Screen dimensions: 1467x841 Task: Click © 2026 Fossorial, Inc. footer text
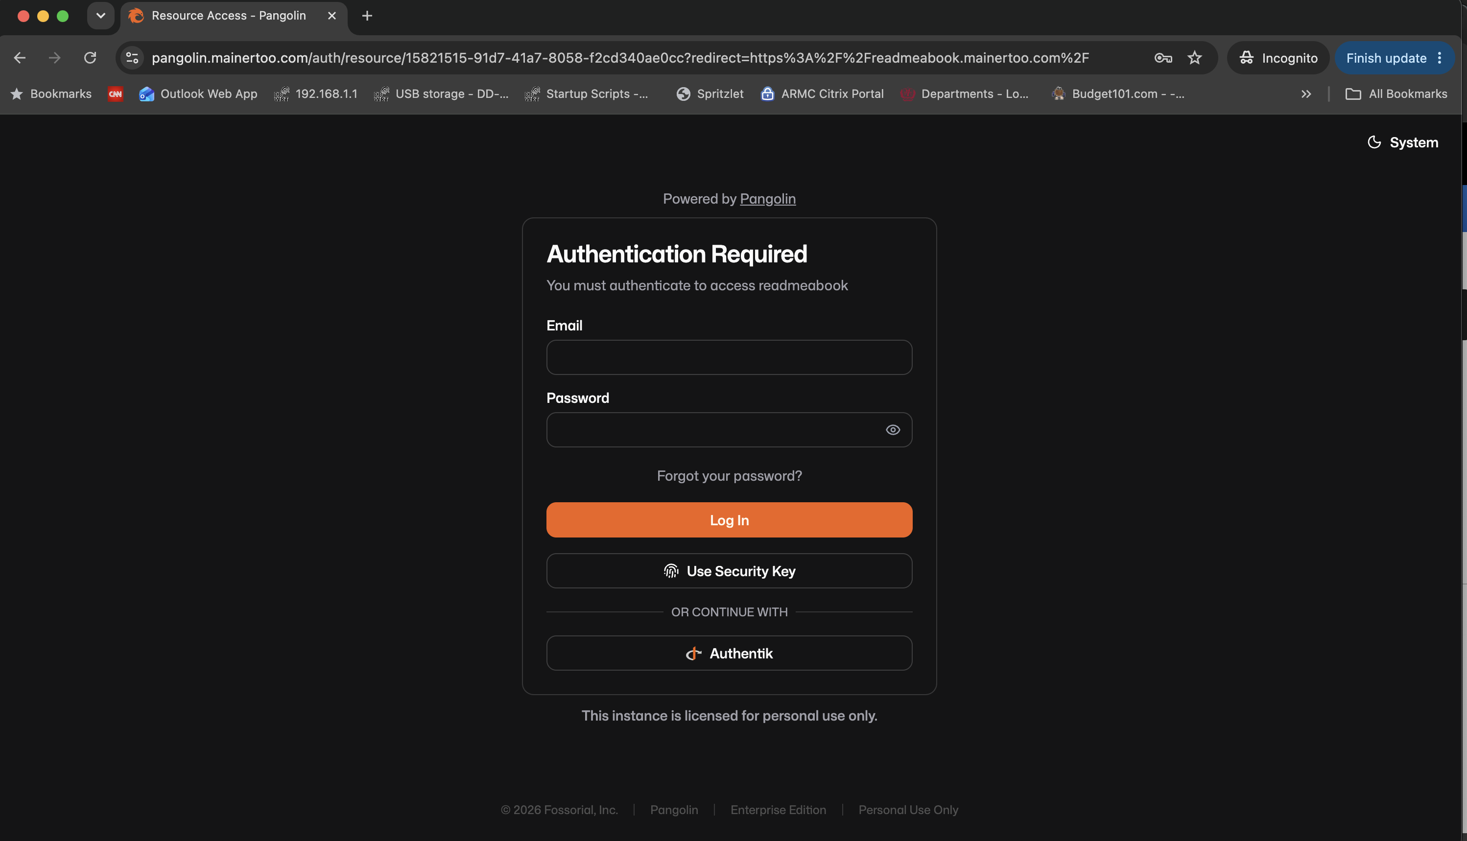click(559, 809)
